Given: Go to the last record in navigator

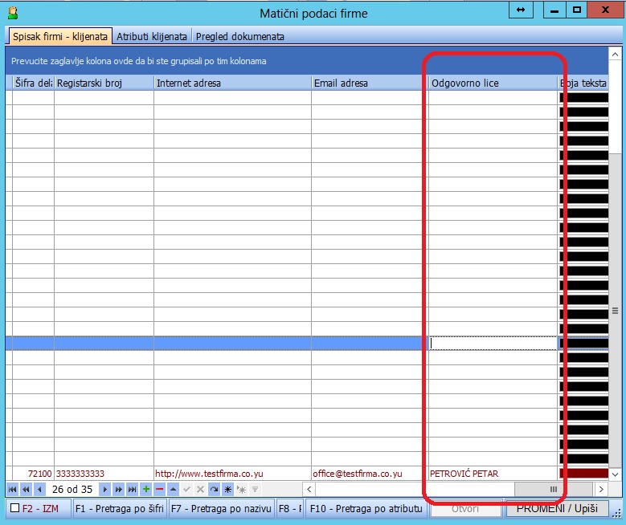Looking at the screenshot, I should pyautogui.click(x=132, y=489).
